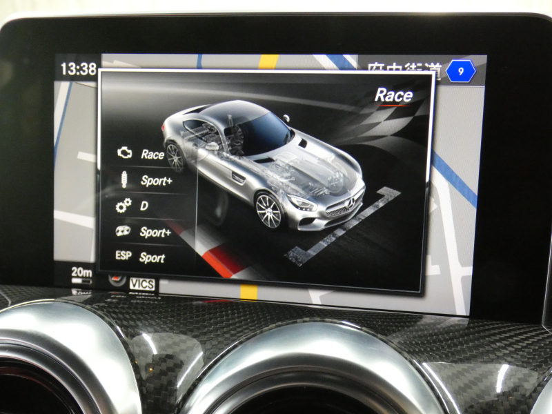Tap the exhaust flap icon

pyautogui.click(x=124, y=231)
